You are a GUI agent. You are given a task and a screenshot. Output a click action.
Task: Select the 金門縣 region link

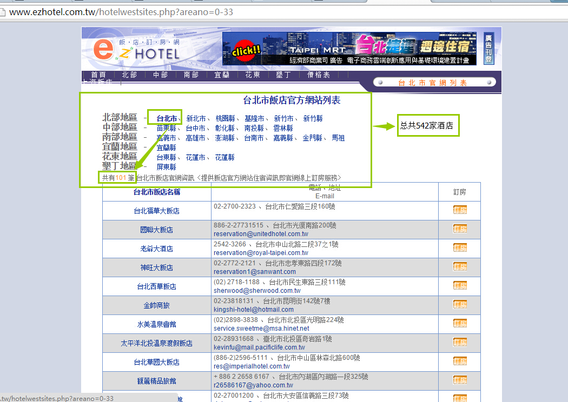(x=313, y=138)
